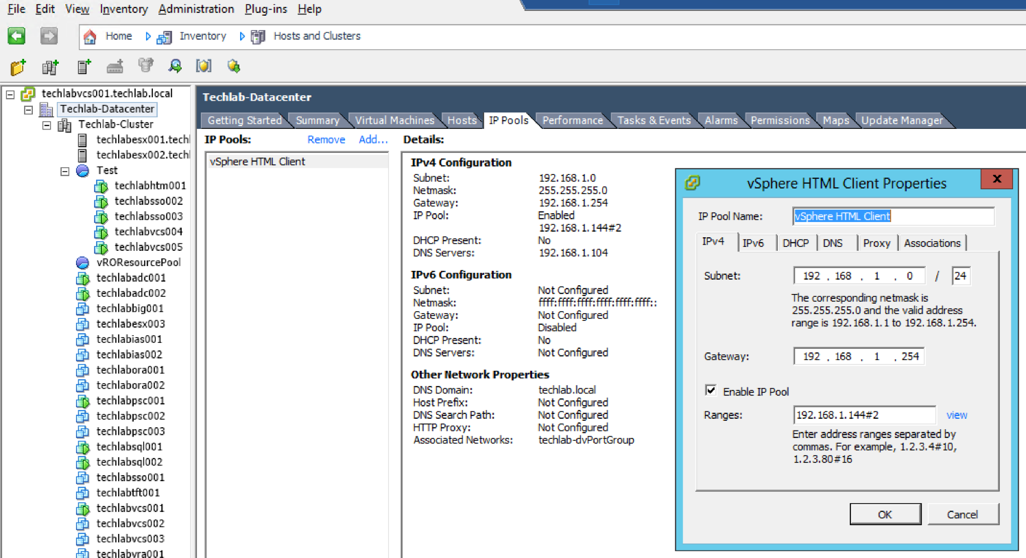Click the host icon beside techlabesx002
Image resolution: width=1026 pixels, height=558 pixels.
pyautogui.click(x=82, y=156)
